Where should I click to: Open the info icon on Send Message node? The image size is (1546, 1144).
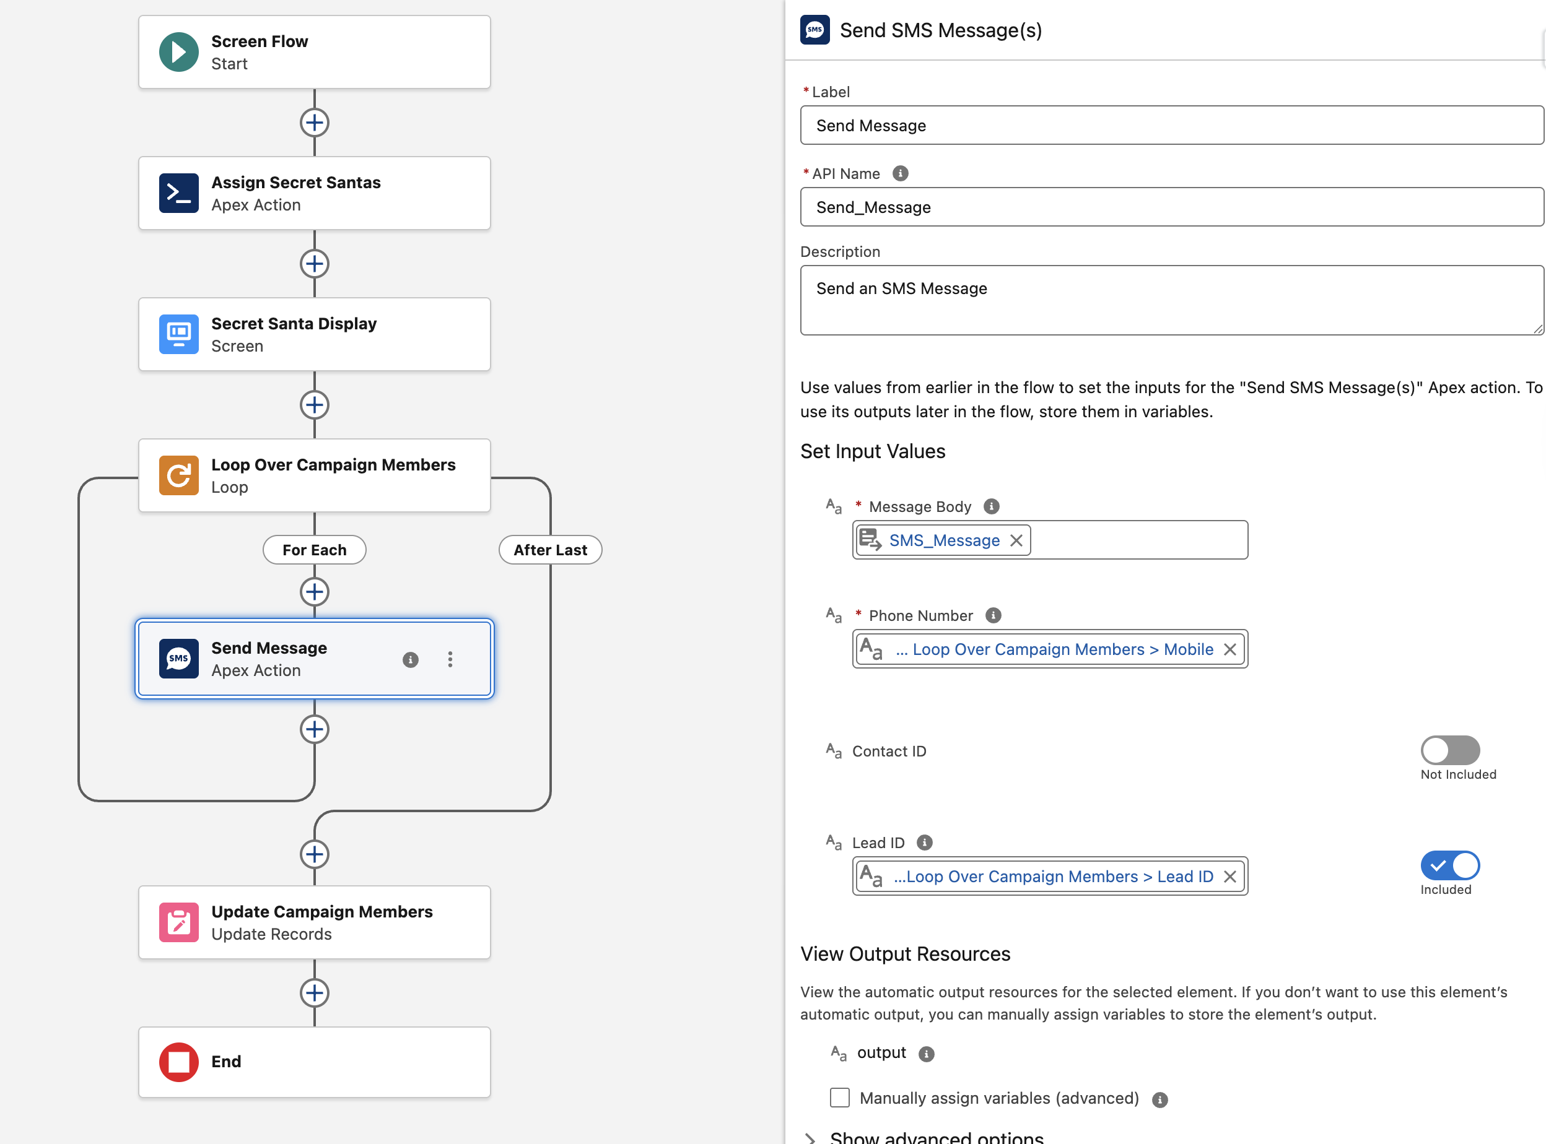410,659
